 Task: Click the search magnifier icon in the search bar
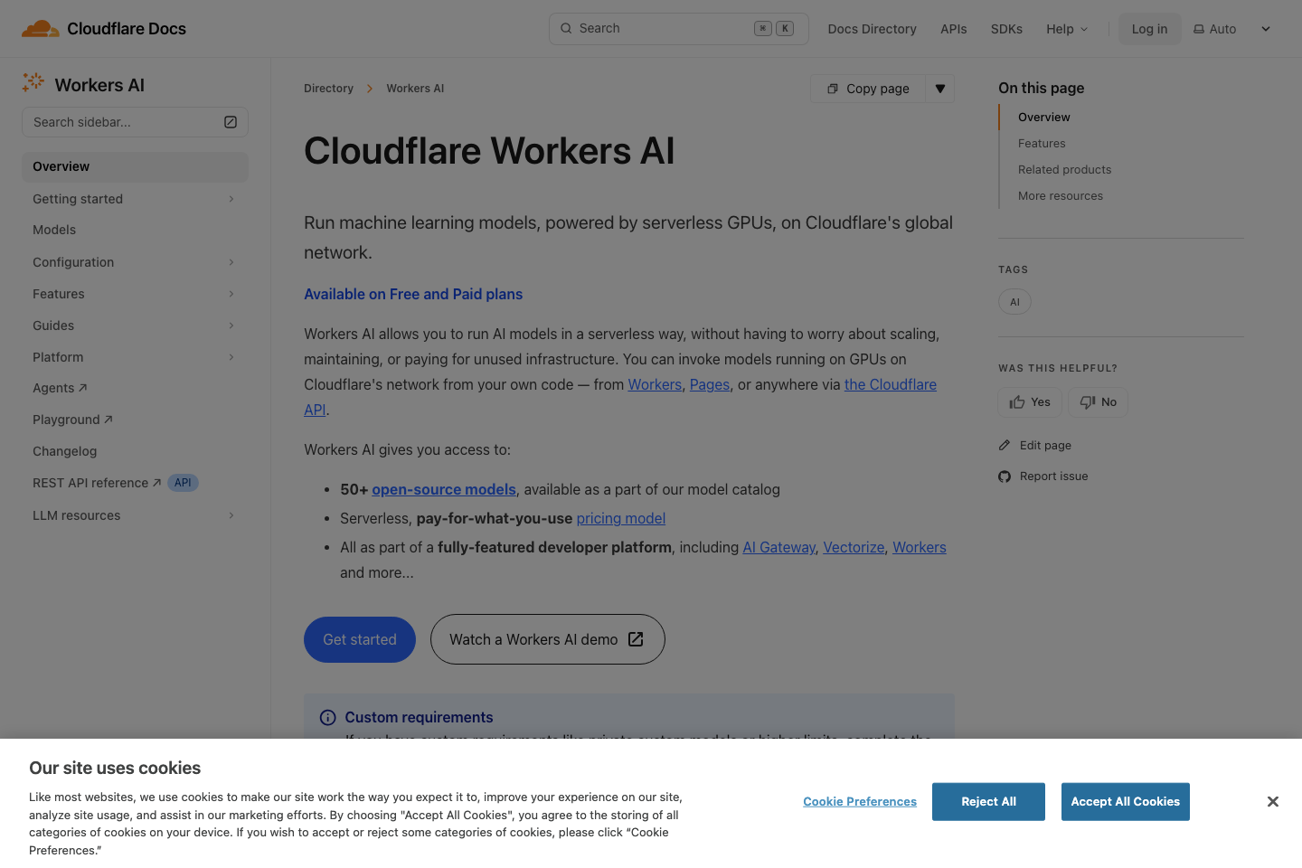(x=565, y=28)
